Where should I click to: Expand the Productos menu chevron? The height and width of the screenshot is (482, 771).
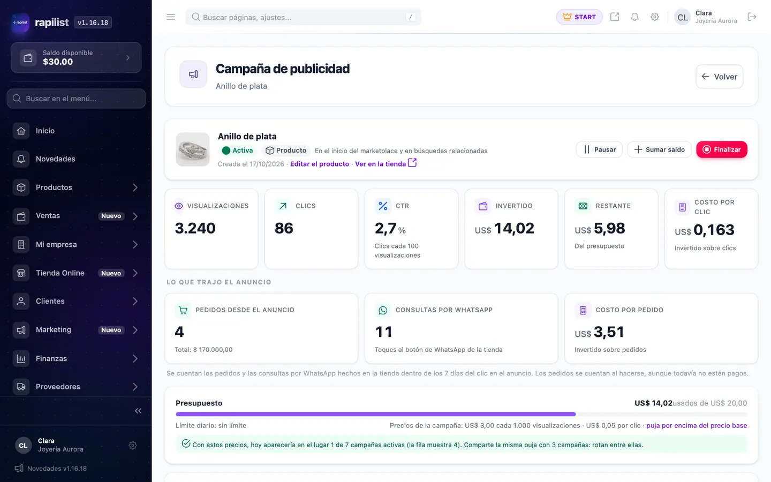(x=135, y=187)
